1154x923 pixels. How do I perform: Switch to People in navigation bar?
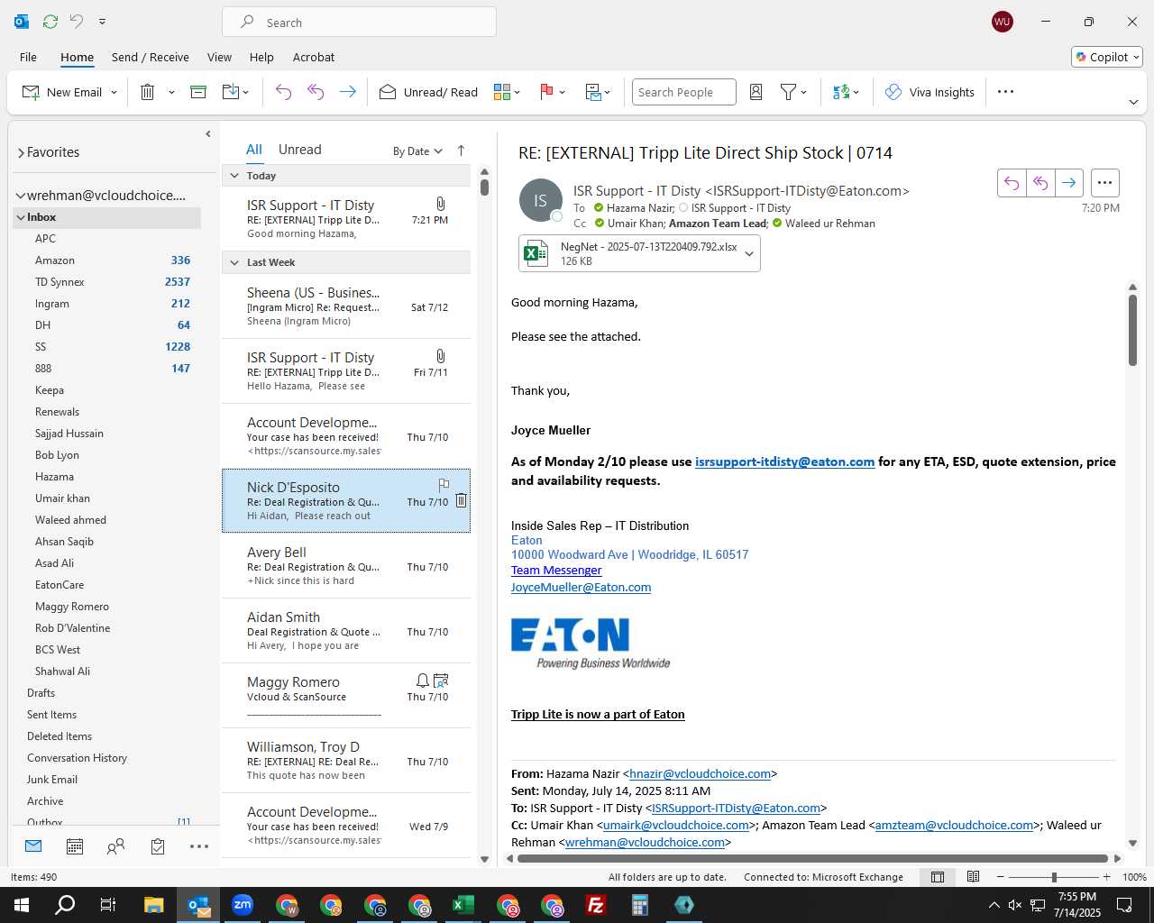115,846
